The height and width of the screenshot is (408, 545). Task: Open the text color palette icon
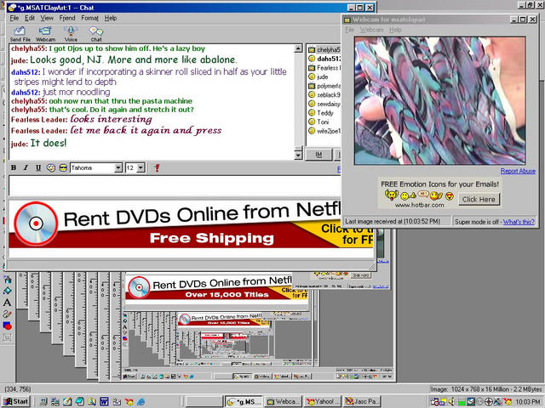click(51, 168)
